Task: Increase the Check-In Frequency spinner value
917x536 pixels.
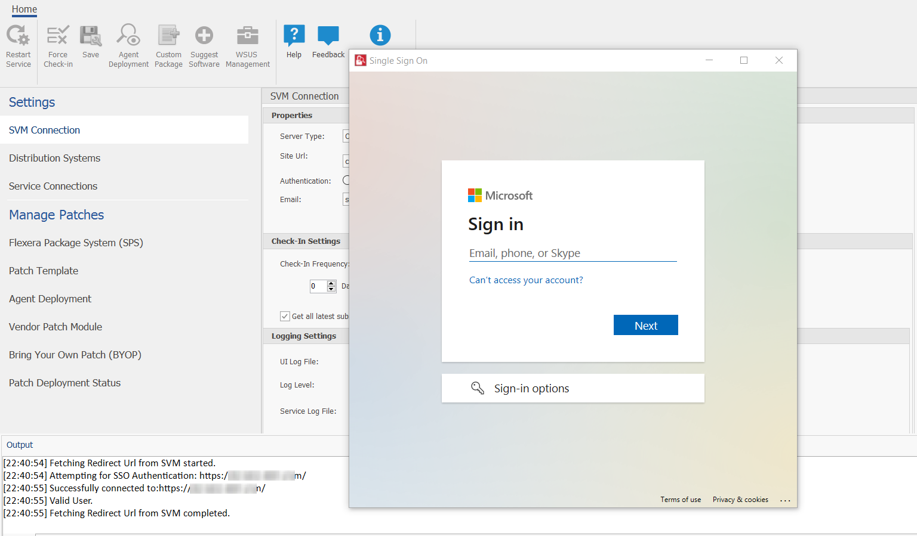Action: click(x=331, y=283)
